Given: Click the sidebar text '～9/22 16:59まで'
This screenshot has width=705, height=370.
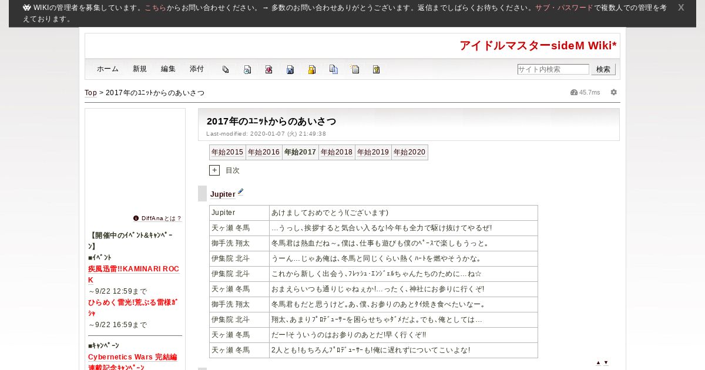Looking at the screenshot, I should (117, 325).
